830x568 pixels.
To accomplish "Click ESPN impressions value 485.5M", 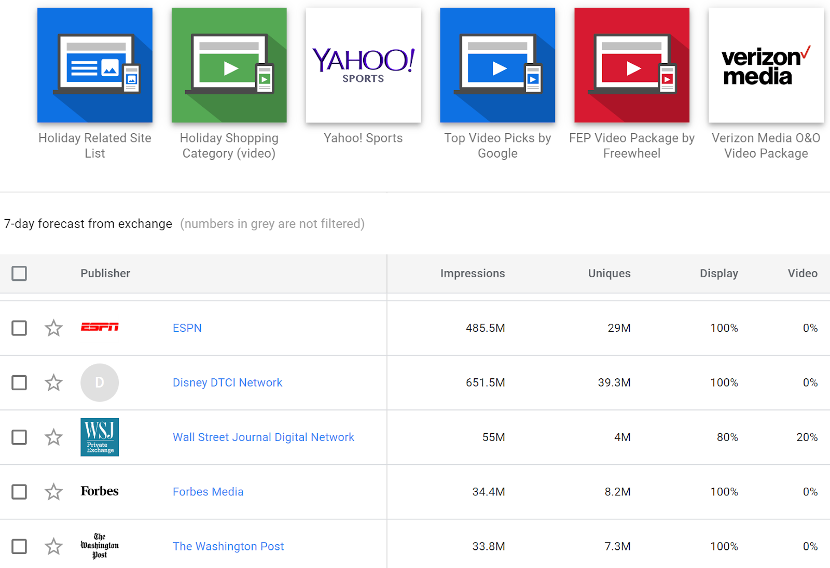I will point(486,328).
